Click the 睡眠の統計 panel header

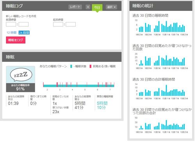tap(161, 6)
